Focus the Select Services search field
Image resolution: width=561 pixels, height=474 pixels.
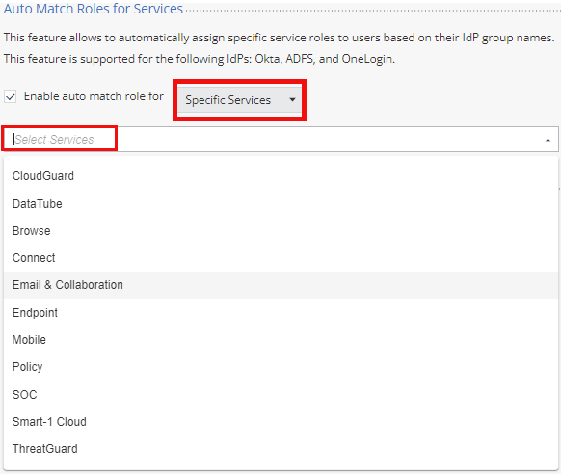coord(280,139)
